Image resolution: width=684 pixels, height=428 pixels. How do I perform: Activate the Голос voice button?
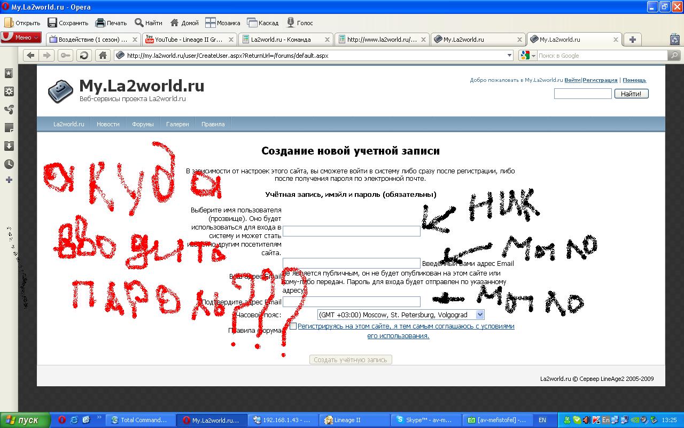[x=300, y=22]
